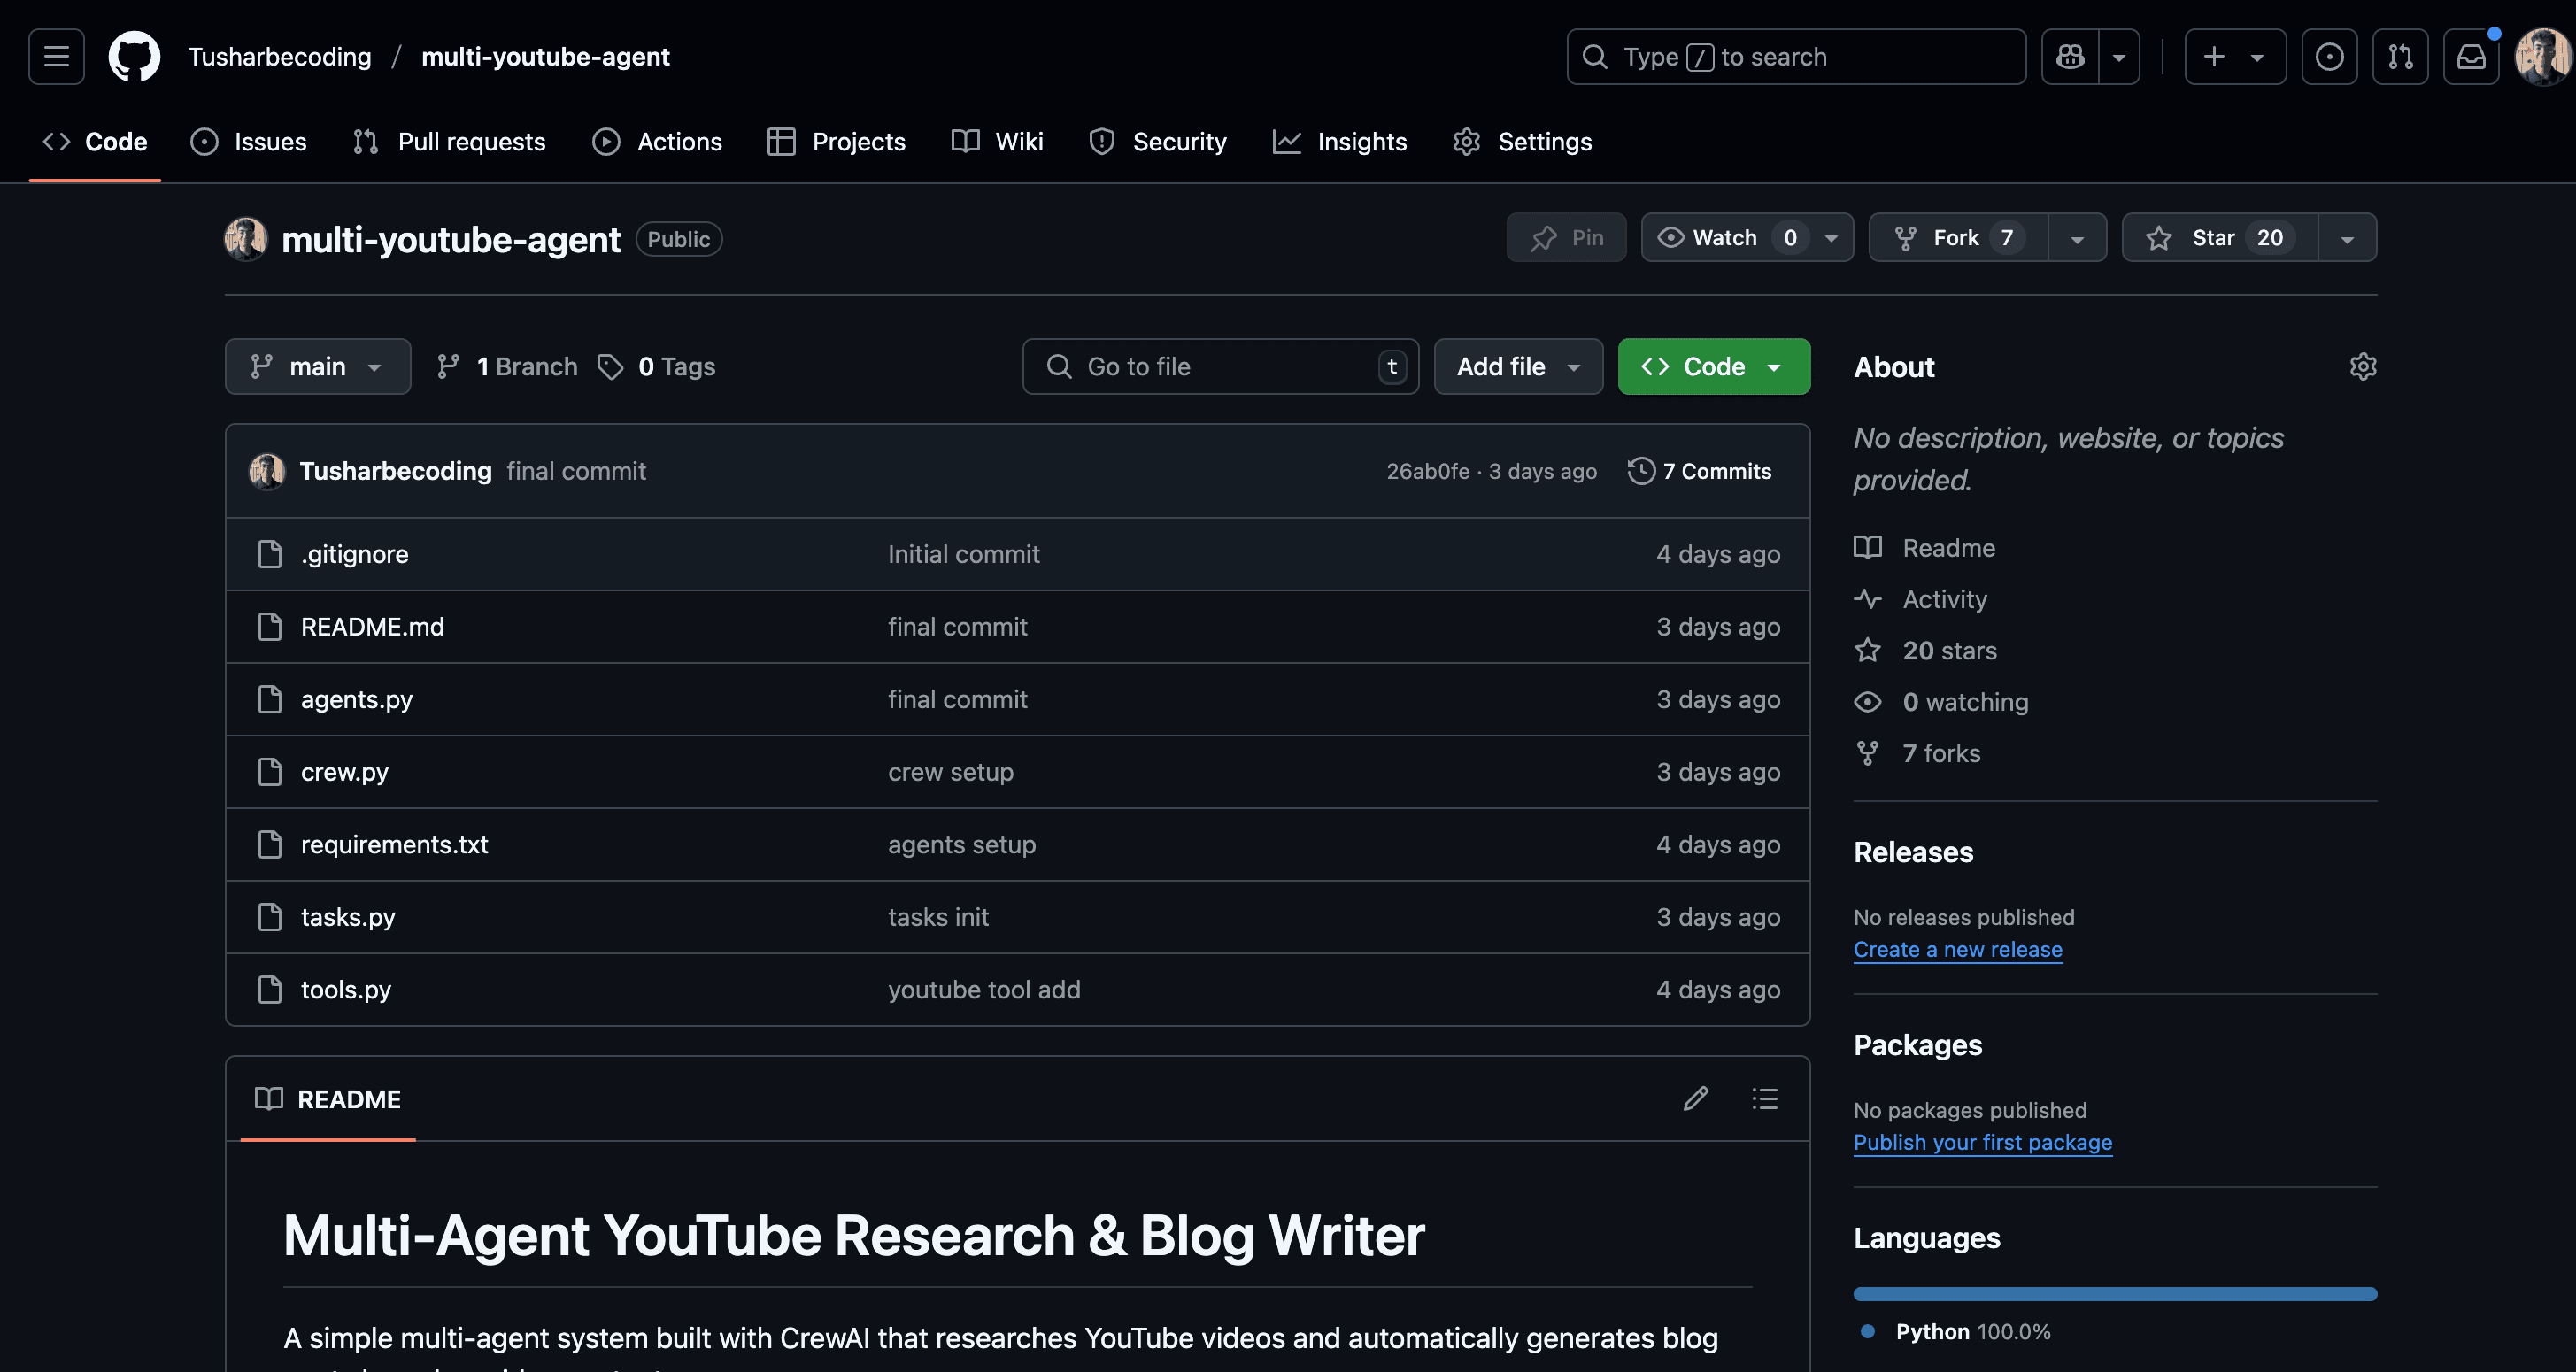Screen dimensions: 2576x1372
Task: View the 20 stars link
Action: [1925, 651]
